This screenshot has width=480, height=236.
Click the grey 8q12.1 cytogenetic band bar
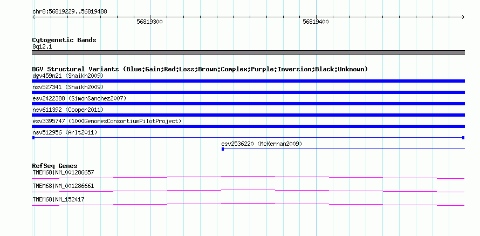point(248,52)
